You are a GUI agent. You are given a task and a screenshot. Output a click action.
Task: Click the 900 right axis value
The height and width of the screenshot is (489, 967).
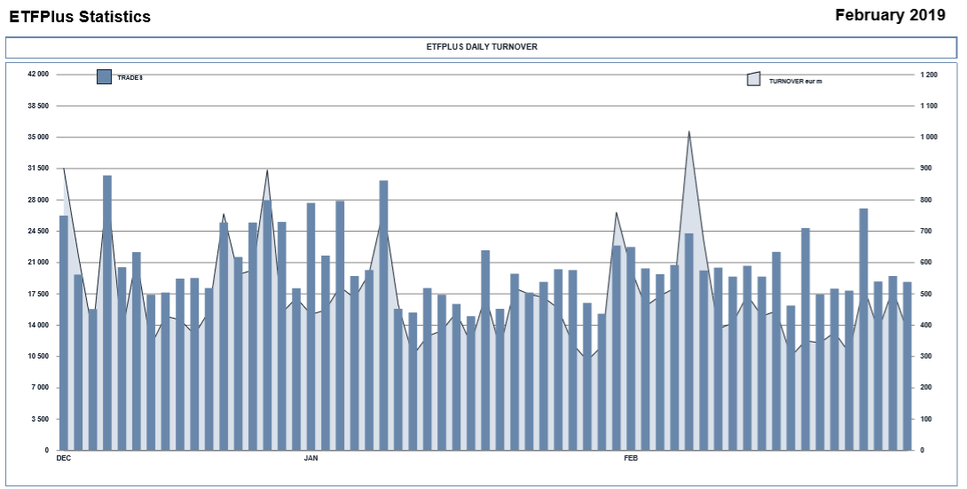pyautogui.click(x=926, y=168)
